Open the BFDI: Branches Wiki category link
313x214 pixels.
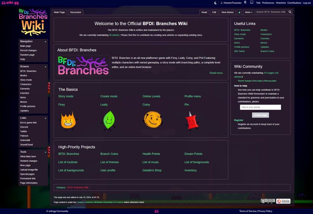click(78, 187)
